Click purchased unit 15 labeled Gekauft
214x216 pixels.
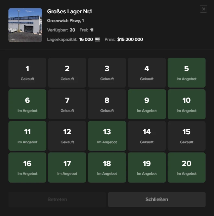(x=186, y=136)
